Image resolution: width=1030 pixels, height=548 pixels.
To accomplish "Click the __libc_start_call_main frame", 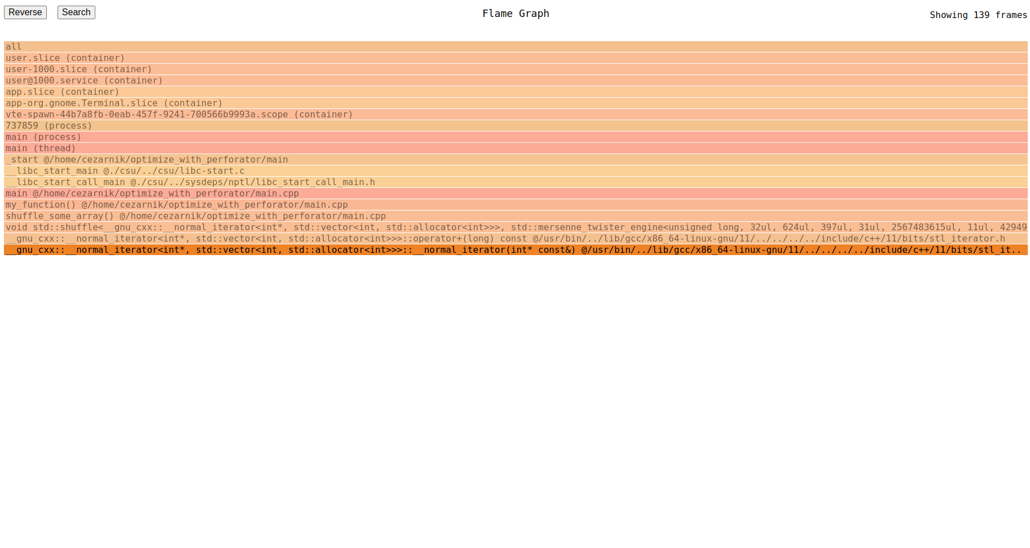I will [x=515, y=182].
